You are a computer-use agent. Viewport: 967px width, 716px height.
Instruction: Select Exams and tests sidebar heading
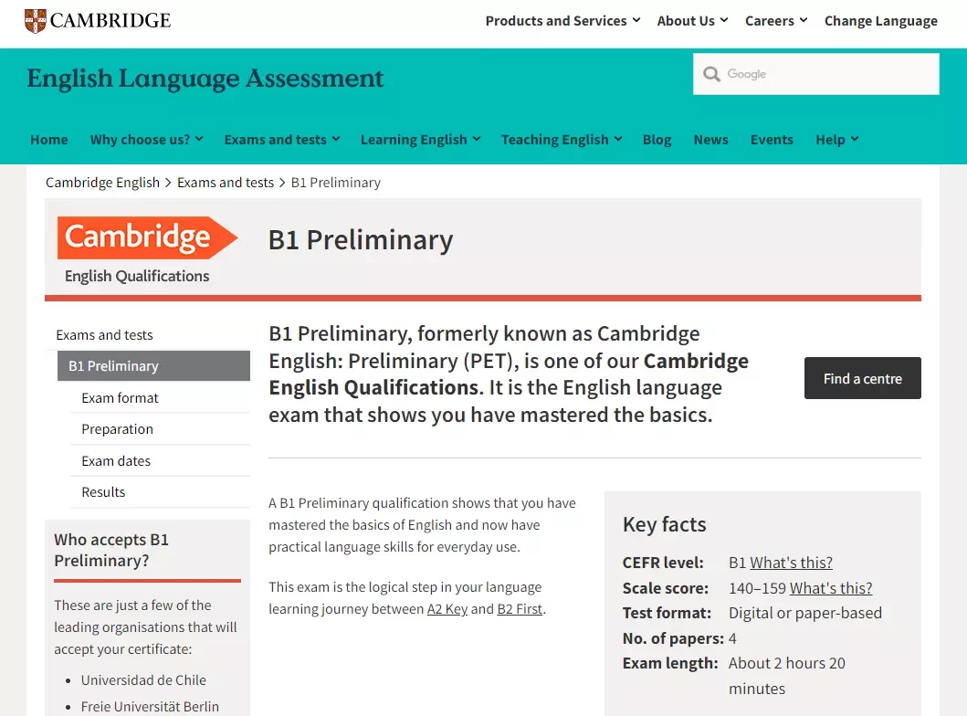pyautogui.click(x=104, y=335)
